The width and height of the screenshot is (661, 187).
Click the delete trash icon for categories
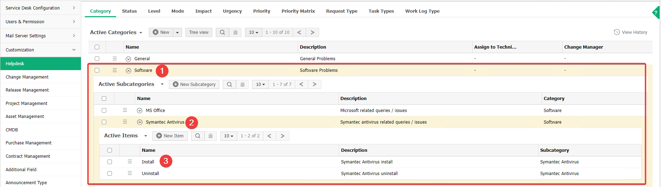(235, 32)
